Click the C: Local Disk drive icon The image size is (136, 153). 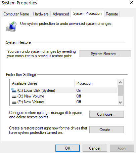pos(14,90)
